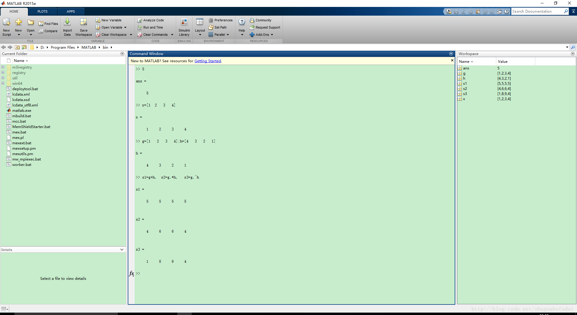Click Search Documentation field

(537, 11)
